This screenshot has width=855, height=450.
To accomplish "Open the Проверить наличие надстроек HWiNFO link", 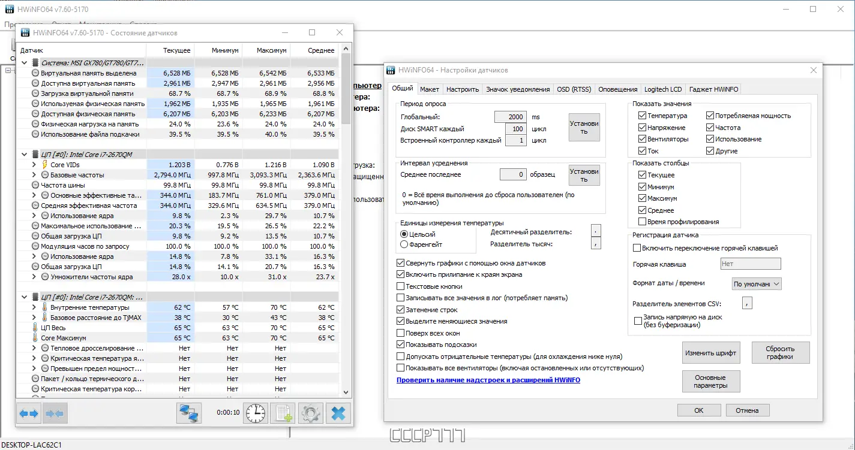I will pyautogui.click(x=488, y=380).
